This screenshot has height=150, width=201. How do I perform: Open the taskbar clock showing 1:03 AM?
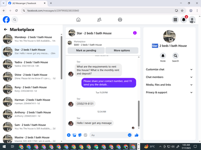(x=186, y=146)
